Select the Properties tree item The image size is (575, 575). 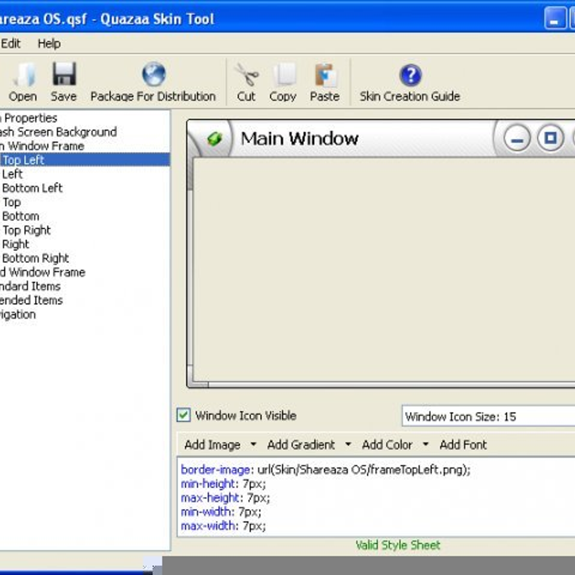(29, 118)
